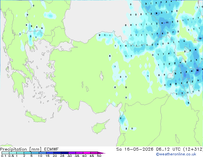Click the 0.1–0.5 mm legend swatch
The image size is (203, 157).
5,153
